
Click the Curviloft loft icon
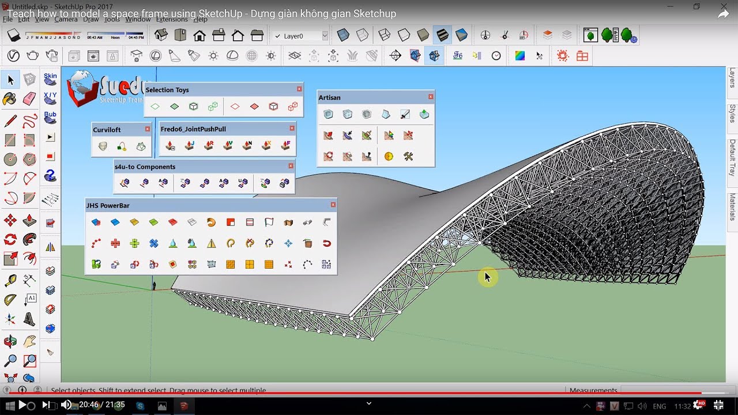pos(103,146)
